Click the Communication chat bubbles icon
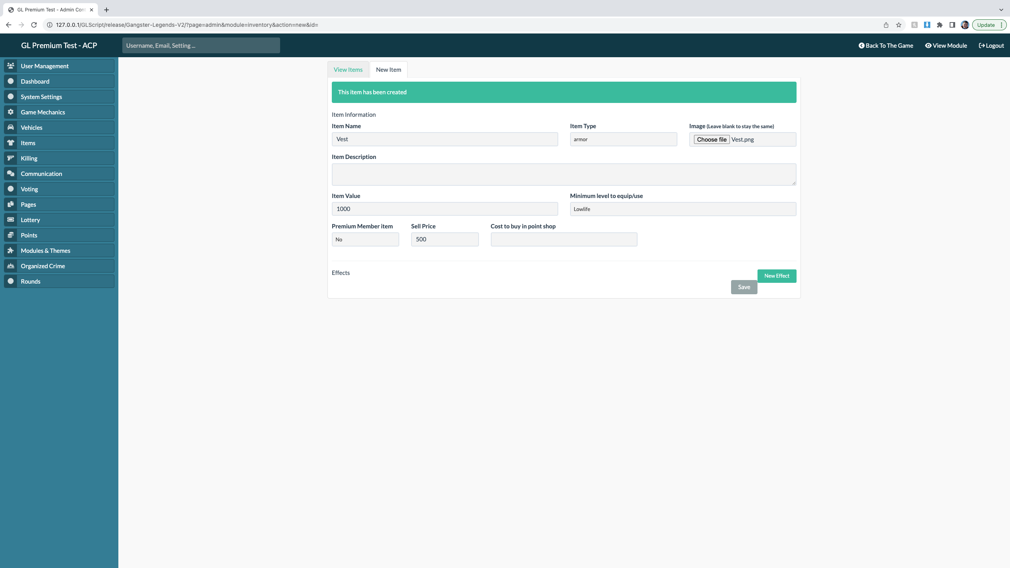The image size is (1010, 568). (x=11, y=174)
